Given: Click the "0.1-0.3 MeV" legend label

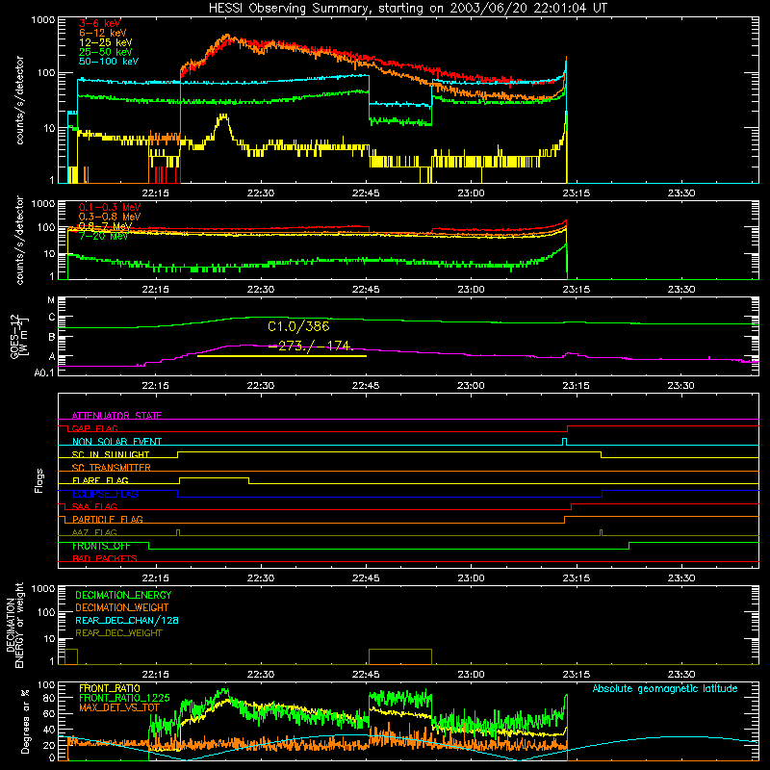Looking at the screenshot, I should (x=110, y=207).
